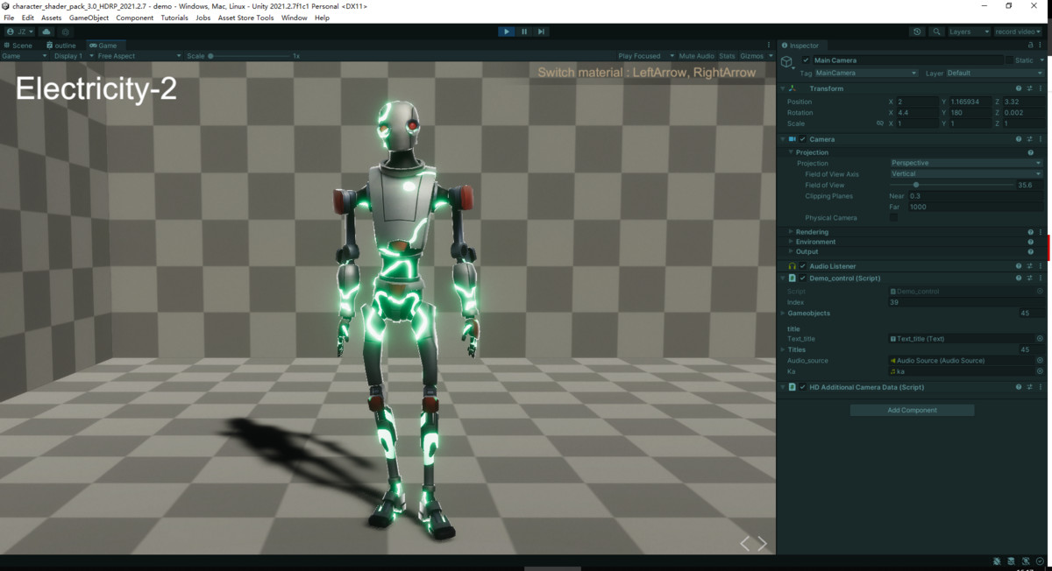
Task: Disable the Audio Listener component checkbox
Action: [x=802, y=265]
